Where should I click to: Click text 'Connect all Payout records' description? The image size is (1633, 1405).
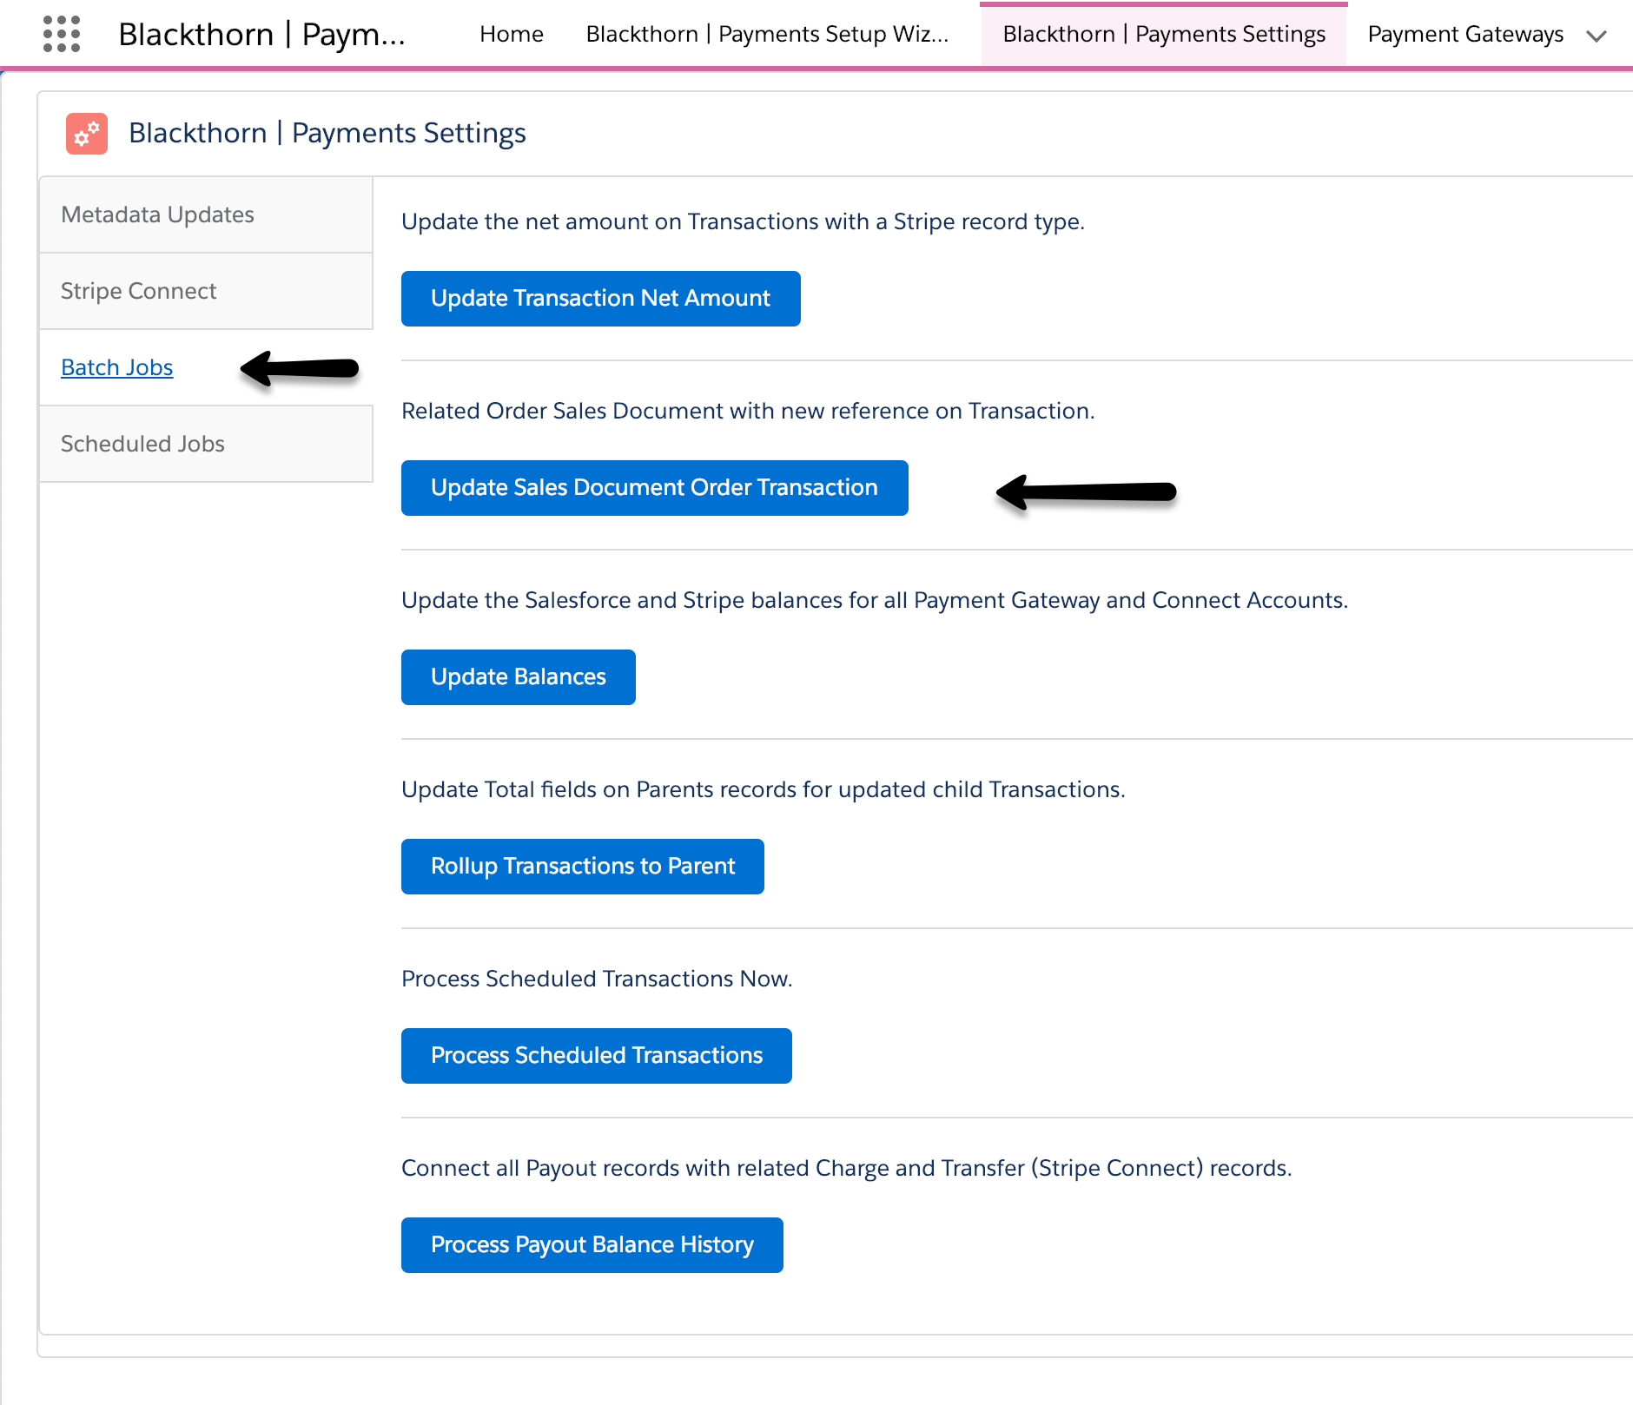[846, 1168]
